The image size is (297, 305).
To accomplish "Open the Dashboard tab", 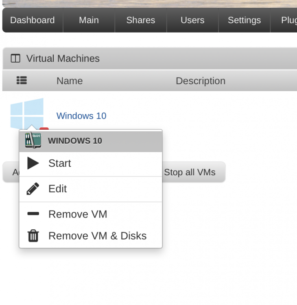I will click(x=33, y=20).
